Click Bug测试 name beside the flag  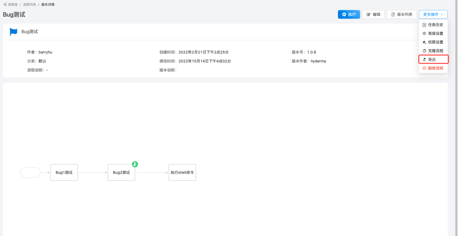30,32
